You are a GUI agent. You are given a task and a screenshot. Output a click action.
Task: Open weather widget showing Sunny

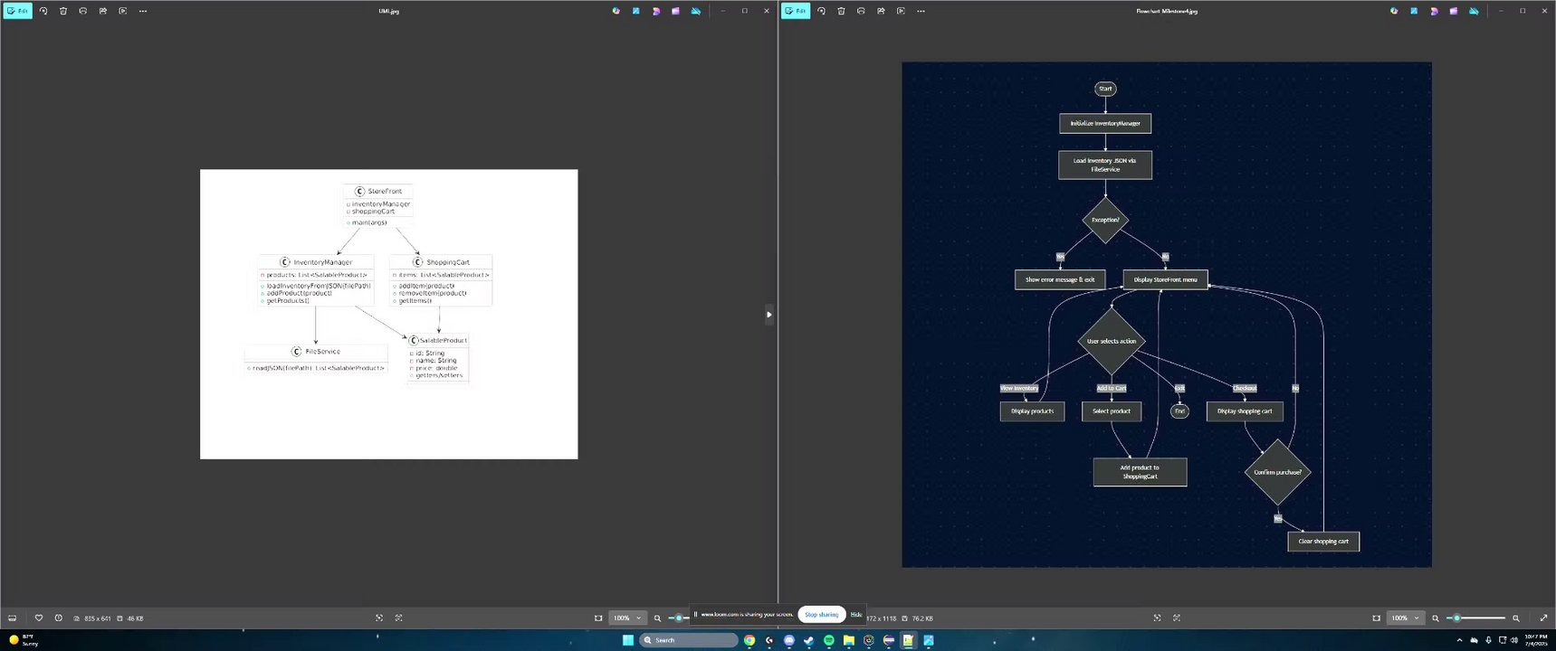click(x=24, y=640)
